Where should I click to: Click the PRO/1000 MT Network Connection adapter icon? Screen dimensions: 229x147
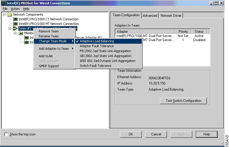pos(15,24)
